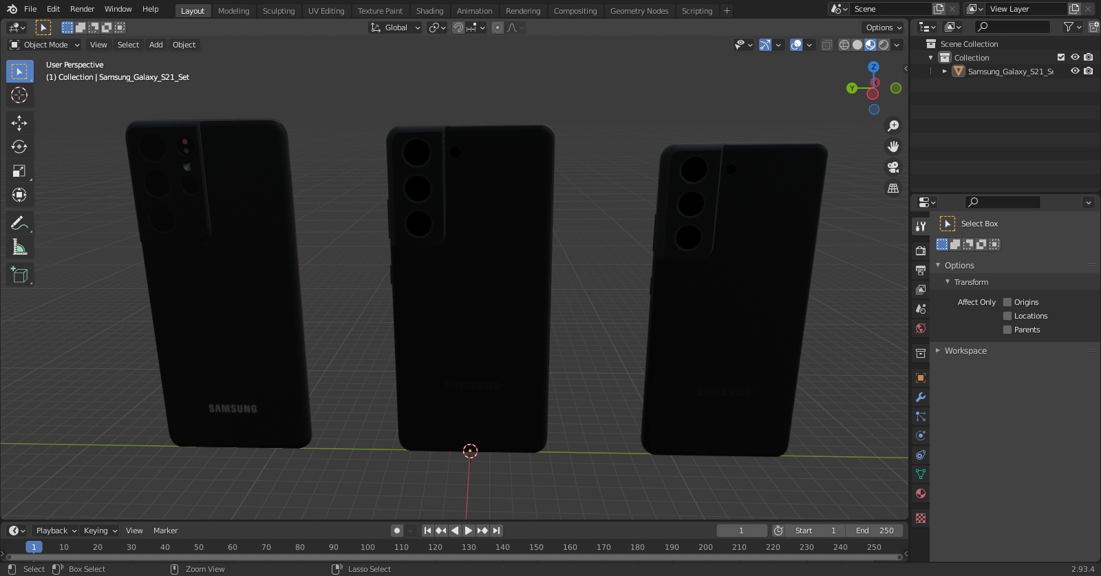Open the Scene properties tab
This screenshot has height=576, width=1101.
921,309
